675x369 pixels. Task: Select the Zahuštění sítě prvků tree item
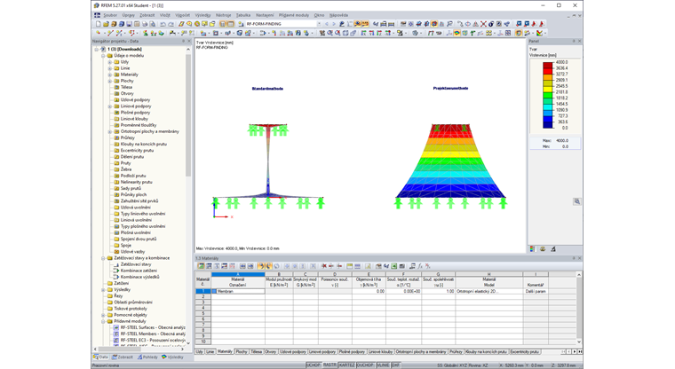139,201
